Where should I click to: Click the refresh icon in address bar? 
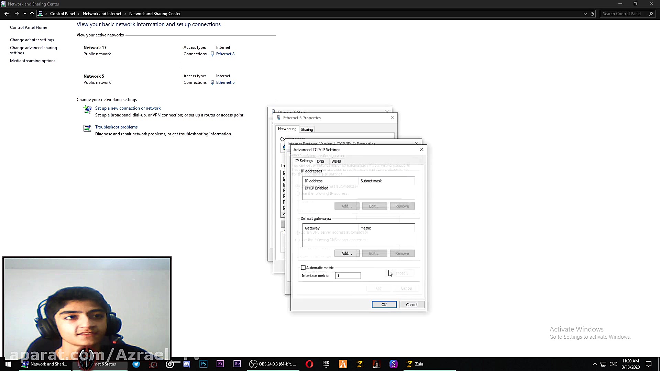coord(592,14)
